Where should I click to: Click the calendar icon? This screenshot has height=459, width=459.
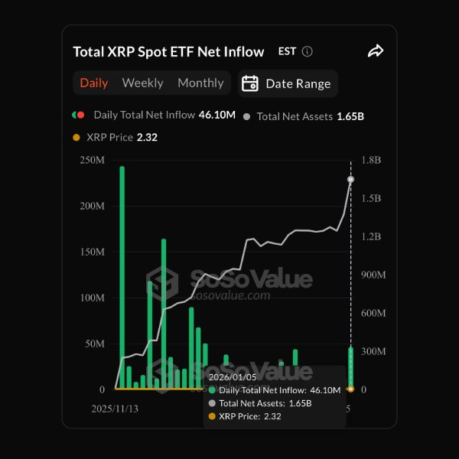pos(249,83)
